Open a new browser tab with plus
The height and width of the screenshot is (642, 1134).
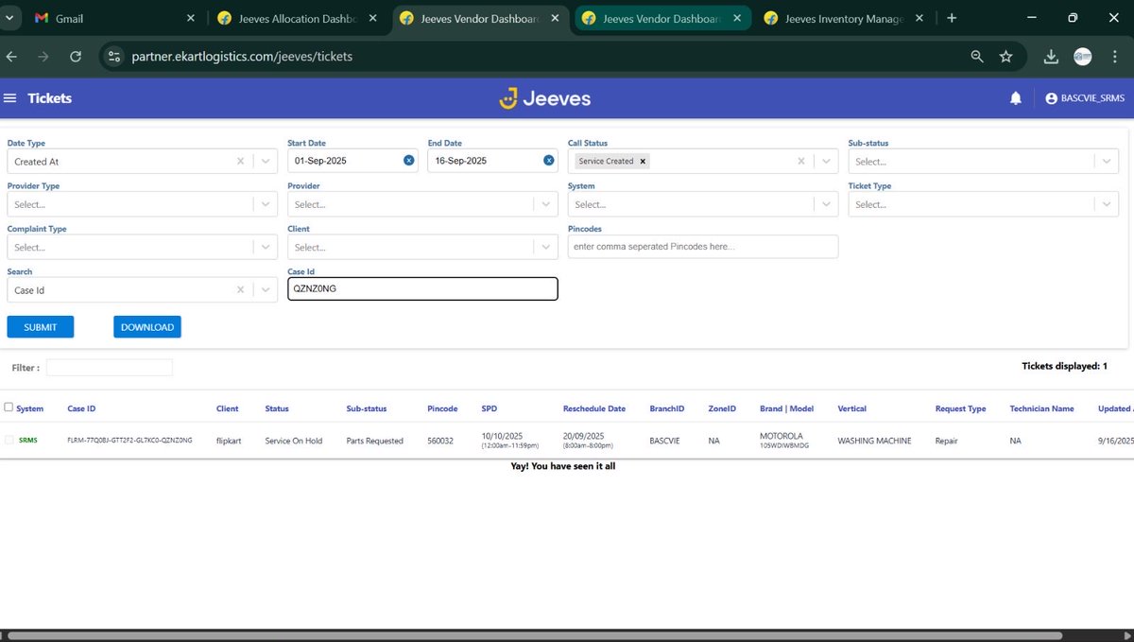(952, 18)
